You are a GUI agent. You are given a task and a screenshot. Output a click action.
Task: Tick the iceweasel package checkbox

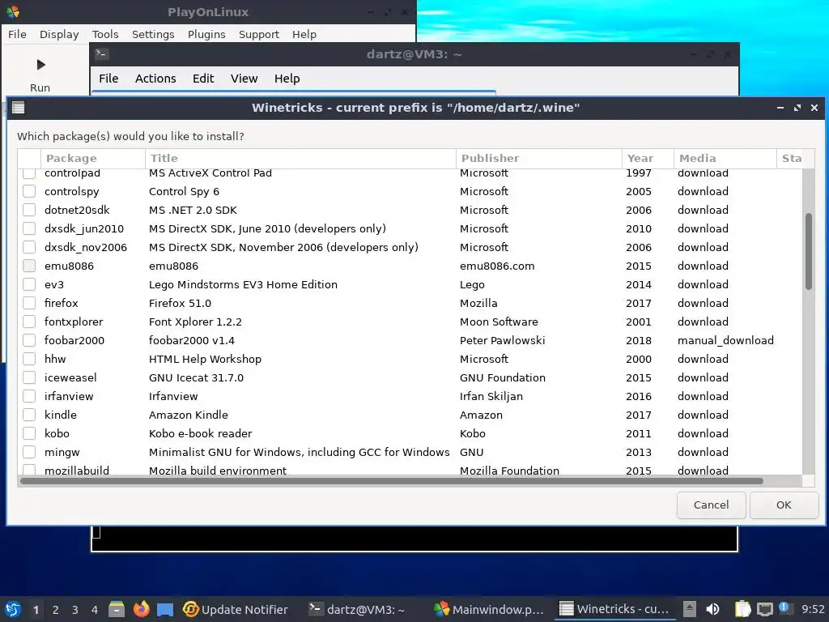[x=29, y=377]
